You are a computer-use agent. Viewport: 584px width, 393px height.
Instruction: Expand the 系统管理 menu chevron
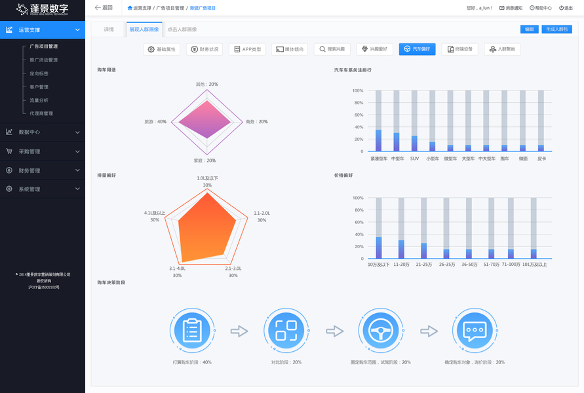coord(77,189)
